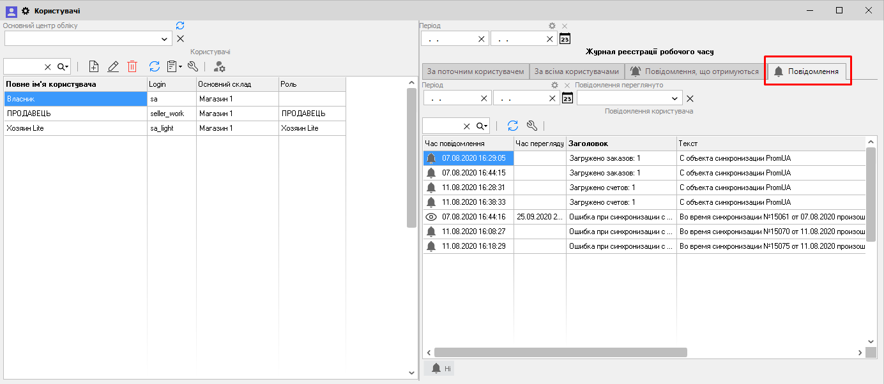
Task: Select the 'ПРОДАВЕЦЬ' user row
Action: (x=75, y=114)
